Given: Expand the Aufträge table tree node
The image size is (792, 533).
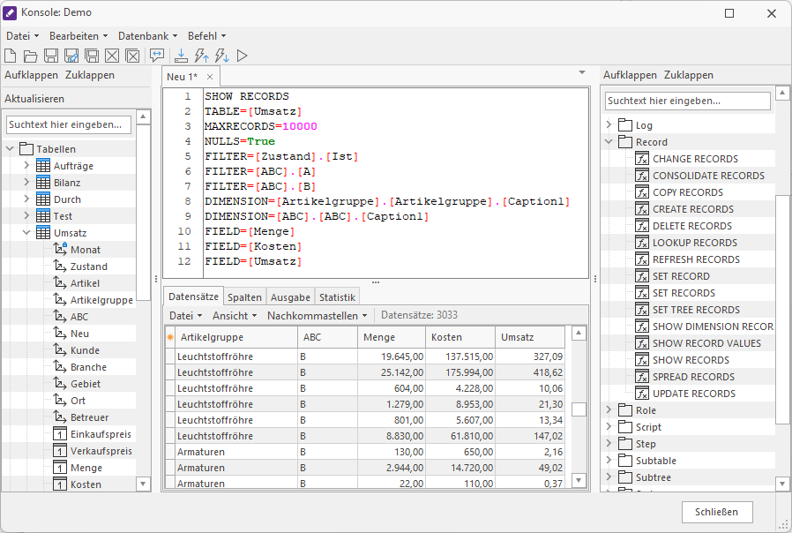Looking at the screenshot, I should [x=26, y=166].
